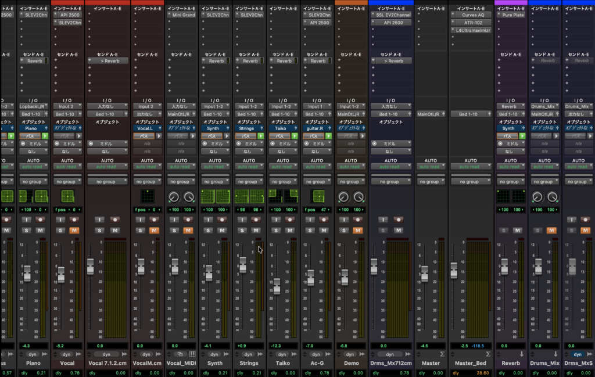595x377 pixels.
Task: Mute the Vocal track
Action: pos(74,231)
